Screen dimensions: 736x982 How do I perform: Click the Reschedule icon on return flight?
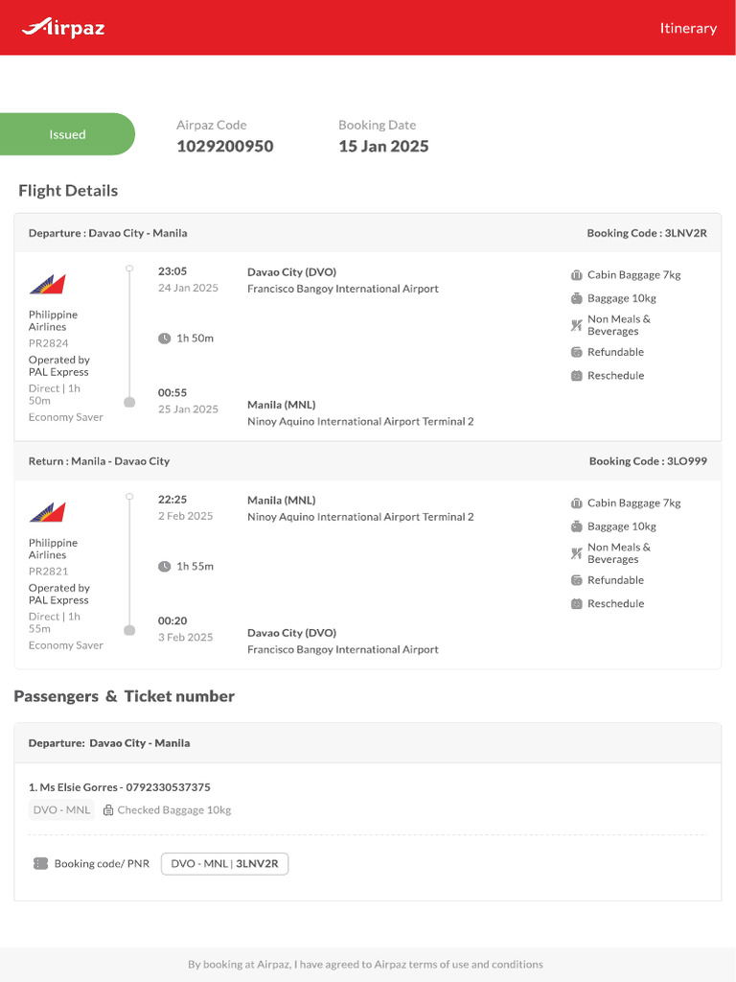coord(577,604)
